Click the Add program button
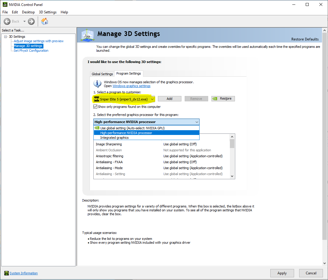This screenshot has width=328, height=280. pos(170,99)
